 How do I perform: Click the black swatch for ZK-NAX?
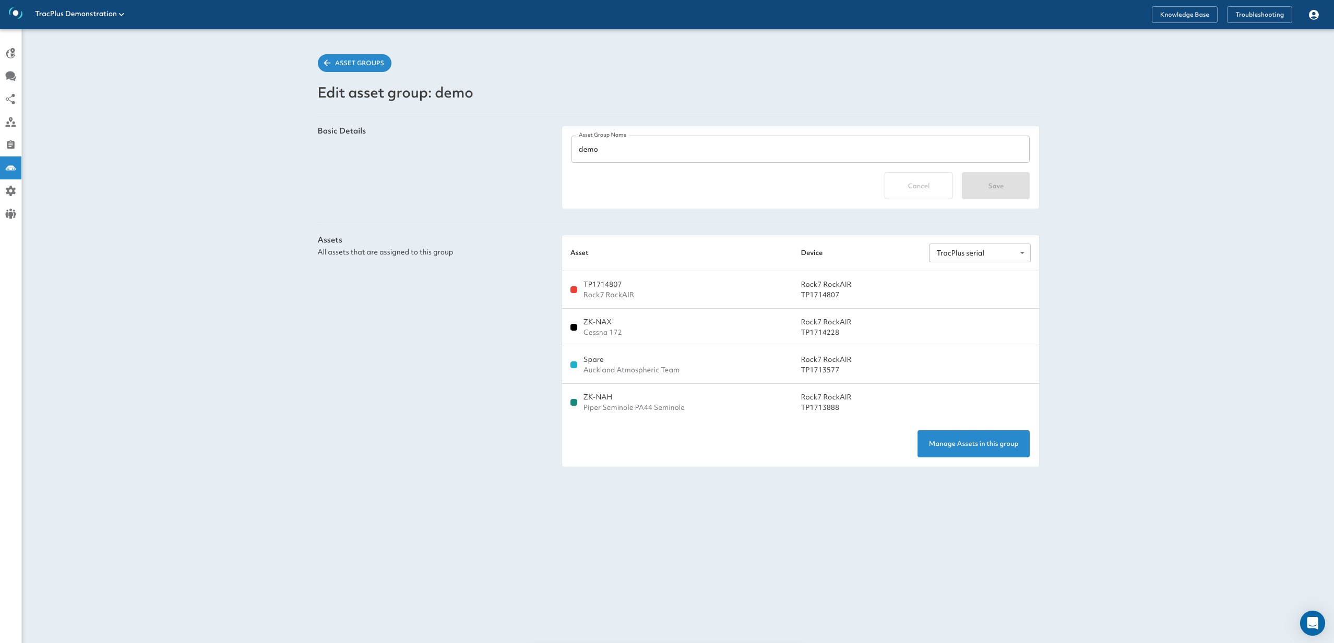click(574, 327)
